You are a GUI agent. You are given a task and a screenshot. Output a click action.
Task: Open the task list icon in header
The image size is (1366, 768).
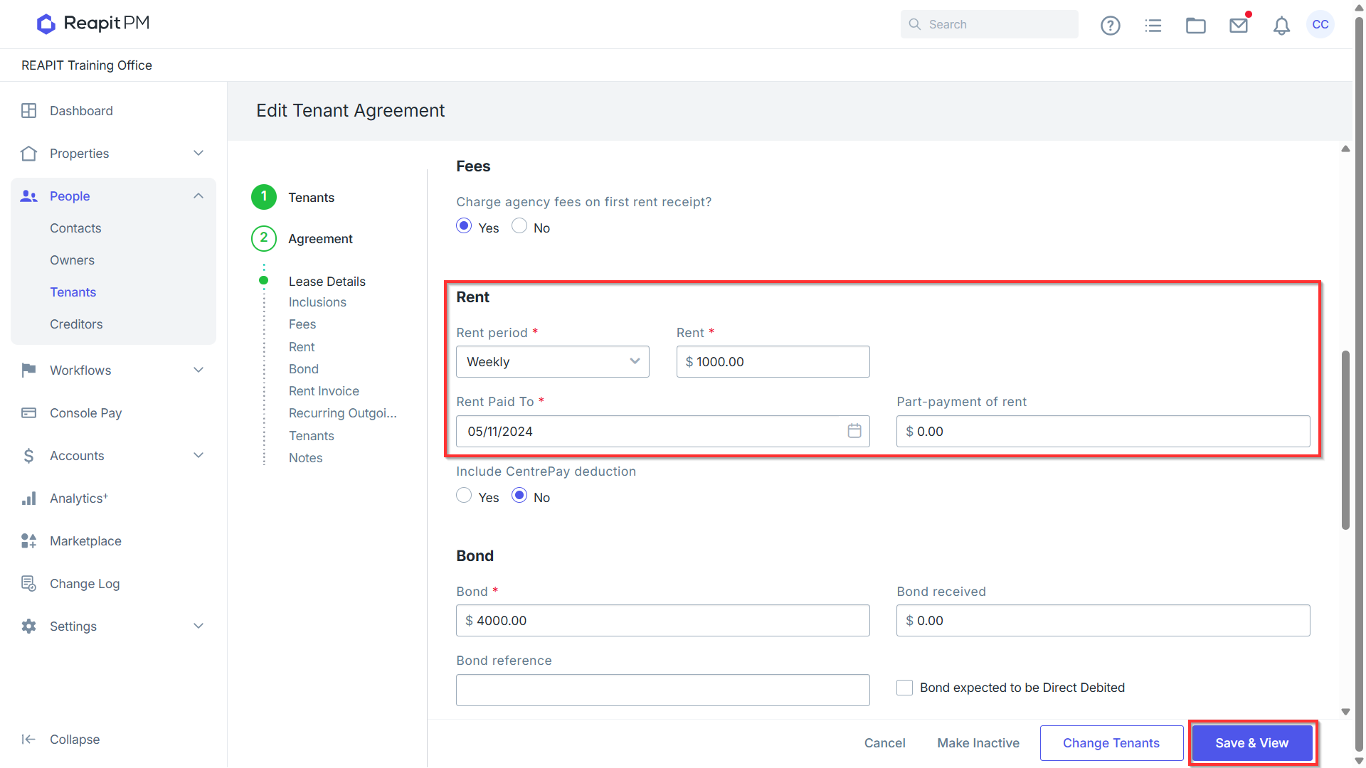(x=1153, y=26)
